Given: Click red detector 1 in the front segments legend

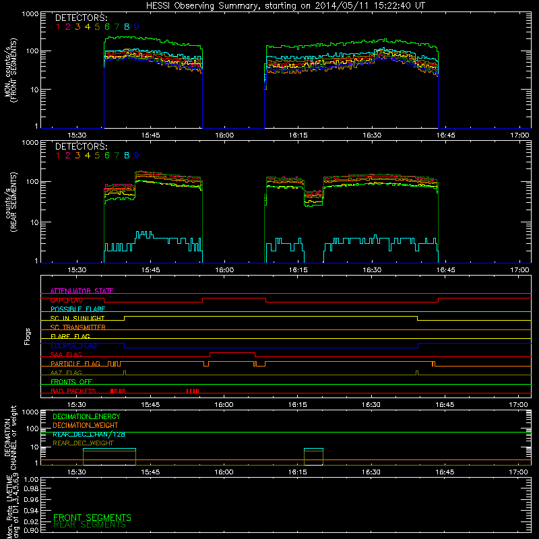Looking at the screenshot, I should pyautogui.click(x=58, y=27).
